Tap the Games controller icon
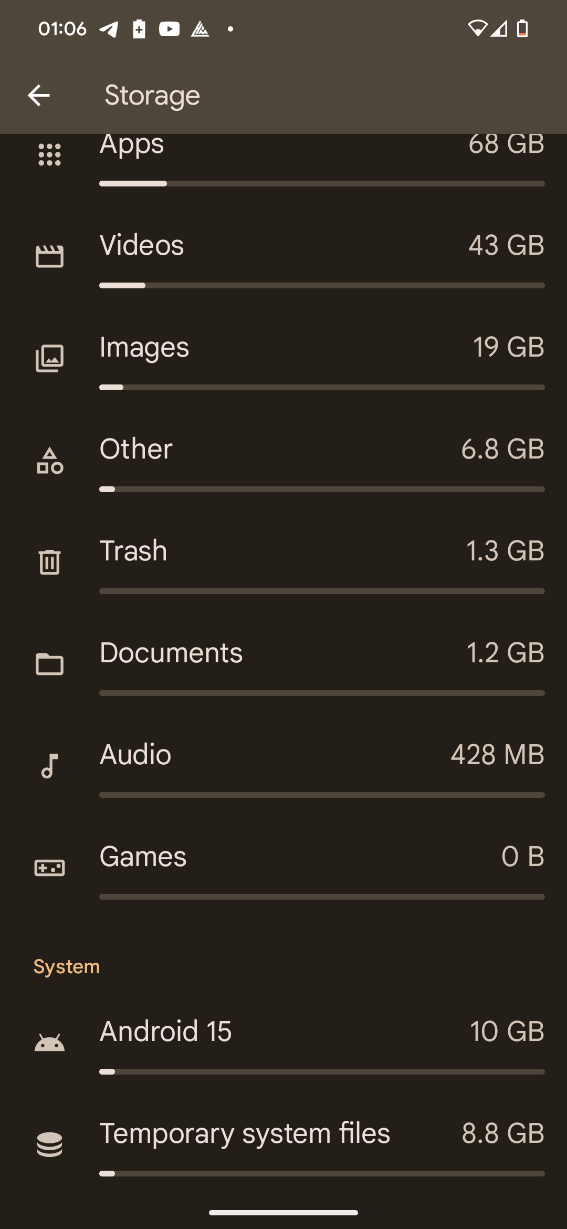Viewport: 567px width, 1229px height. pyautogui.click(x=50, y=868)
